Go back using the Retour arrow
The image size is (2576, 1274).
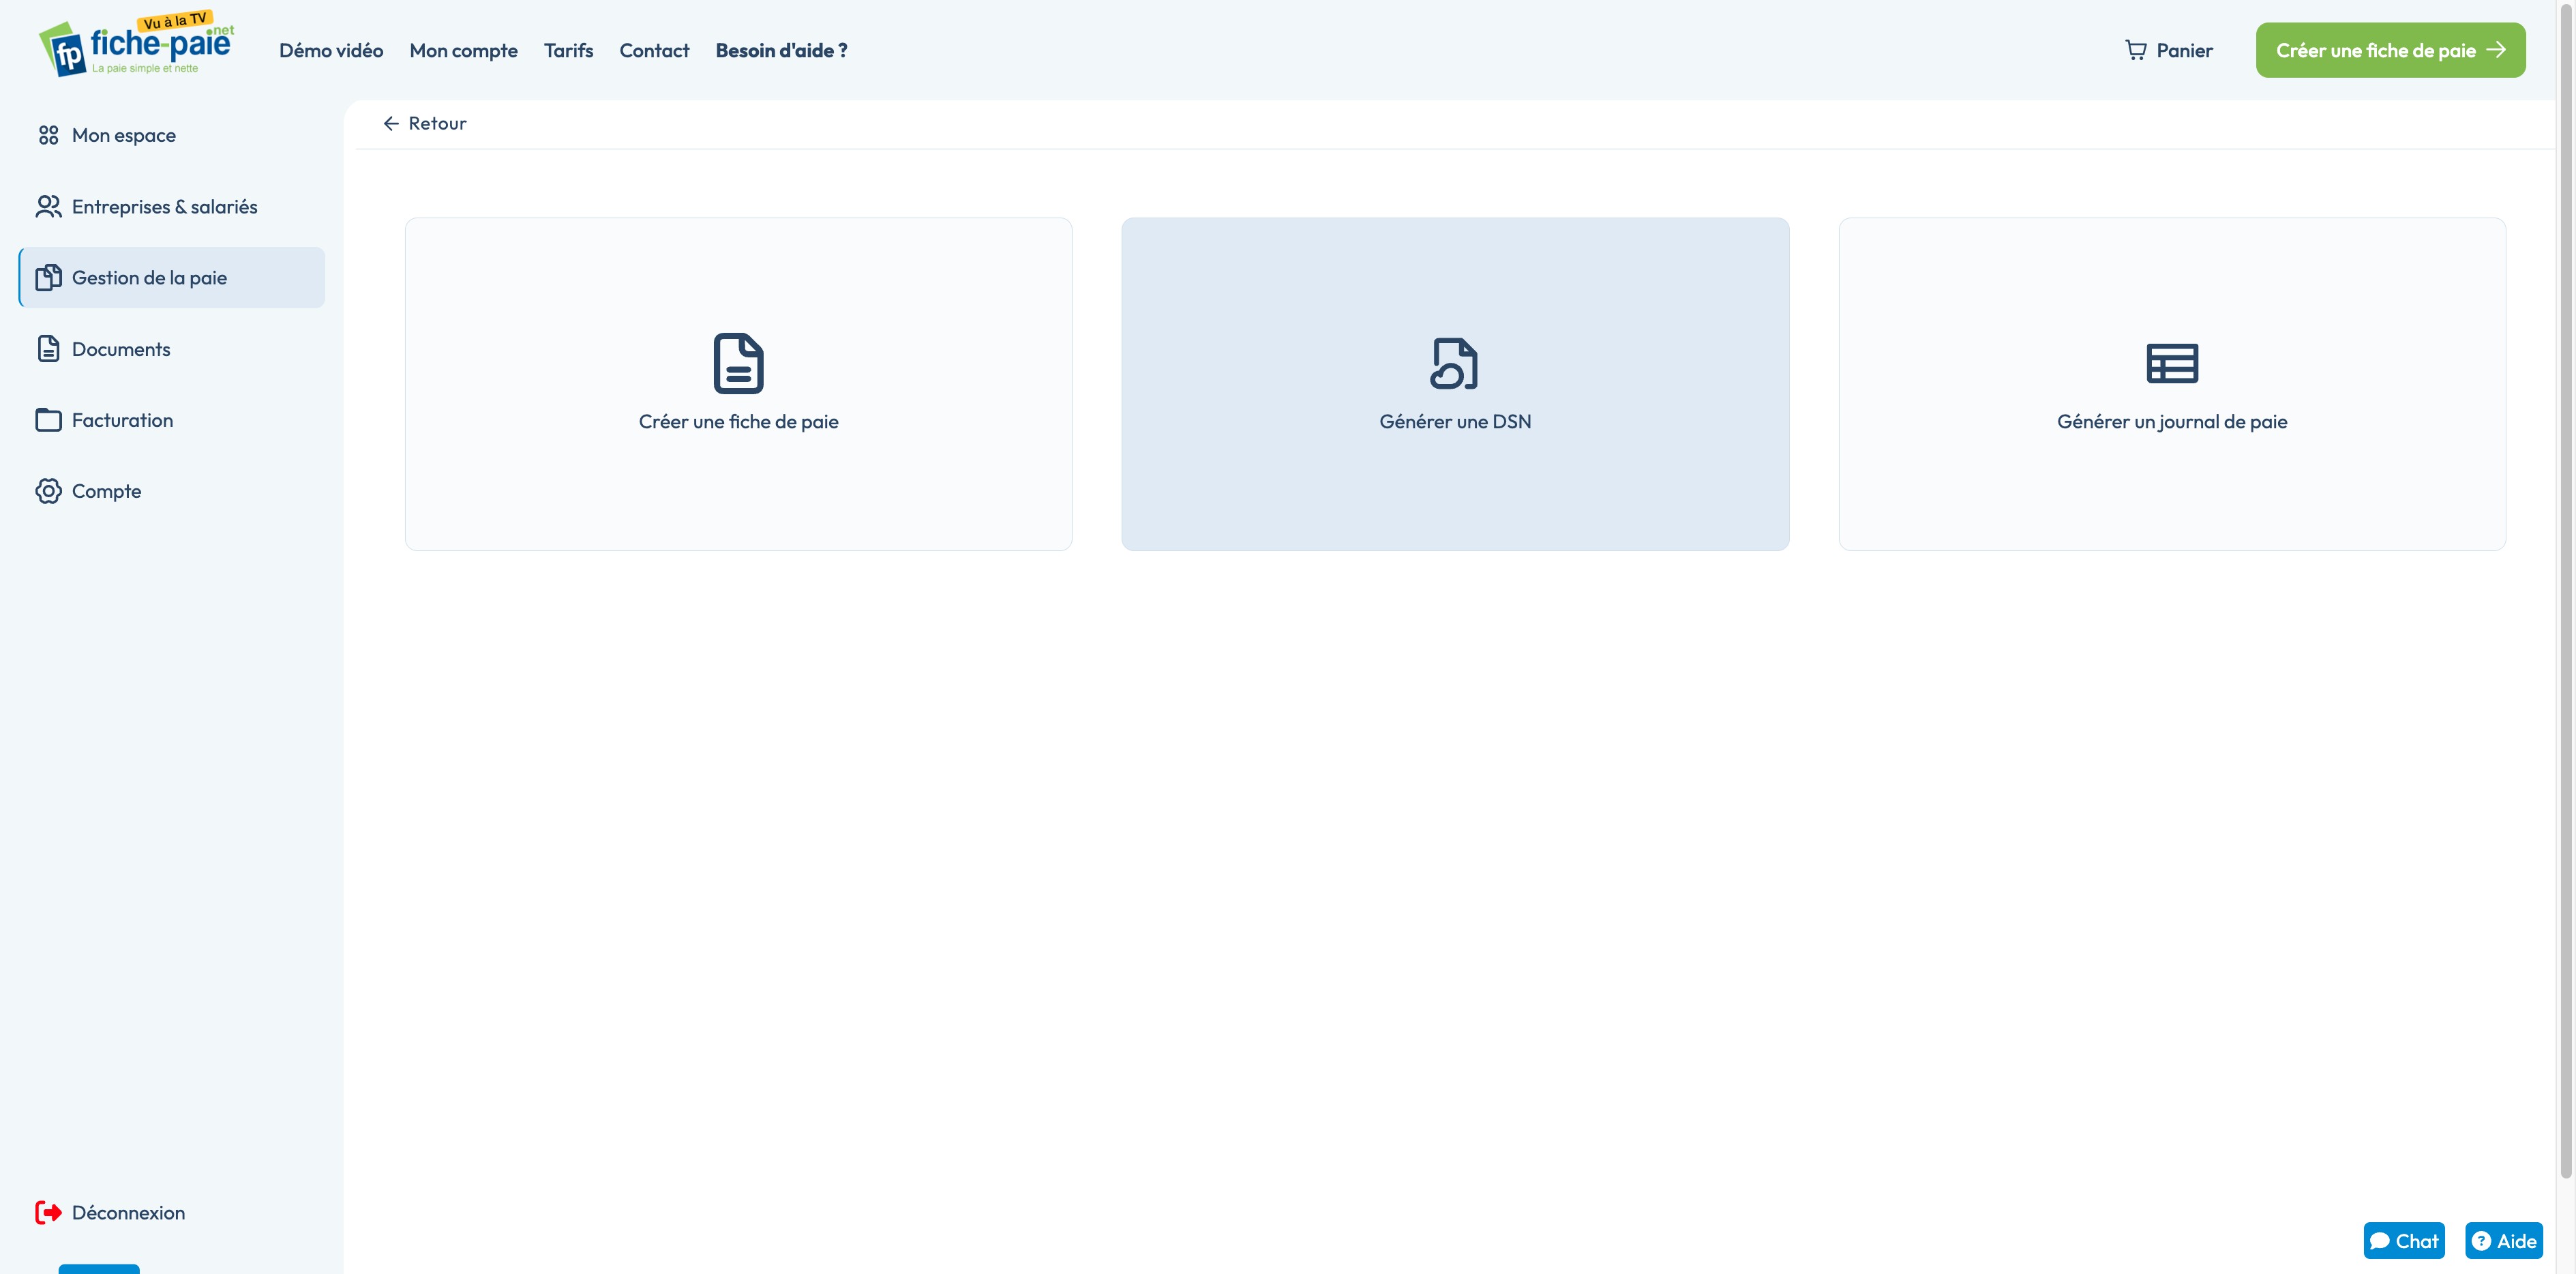tap(391, 123)
